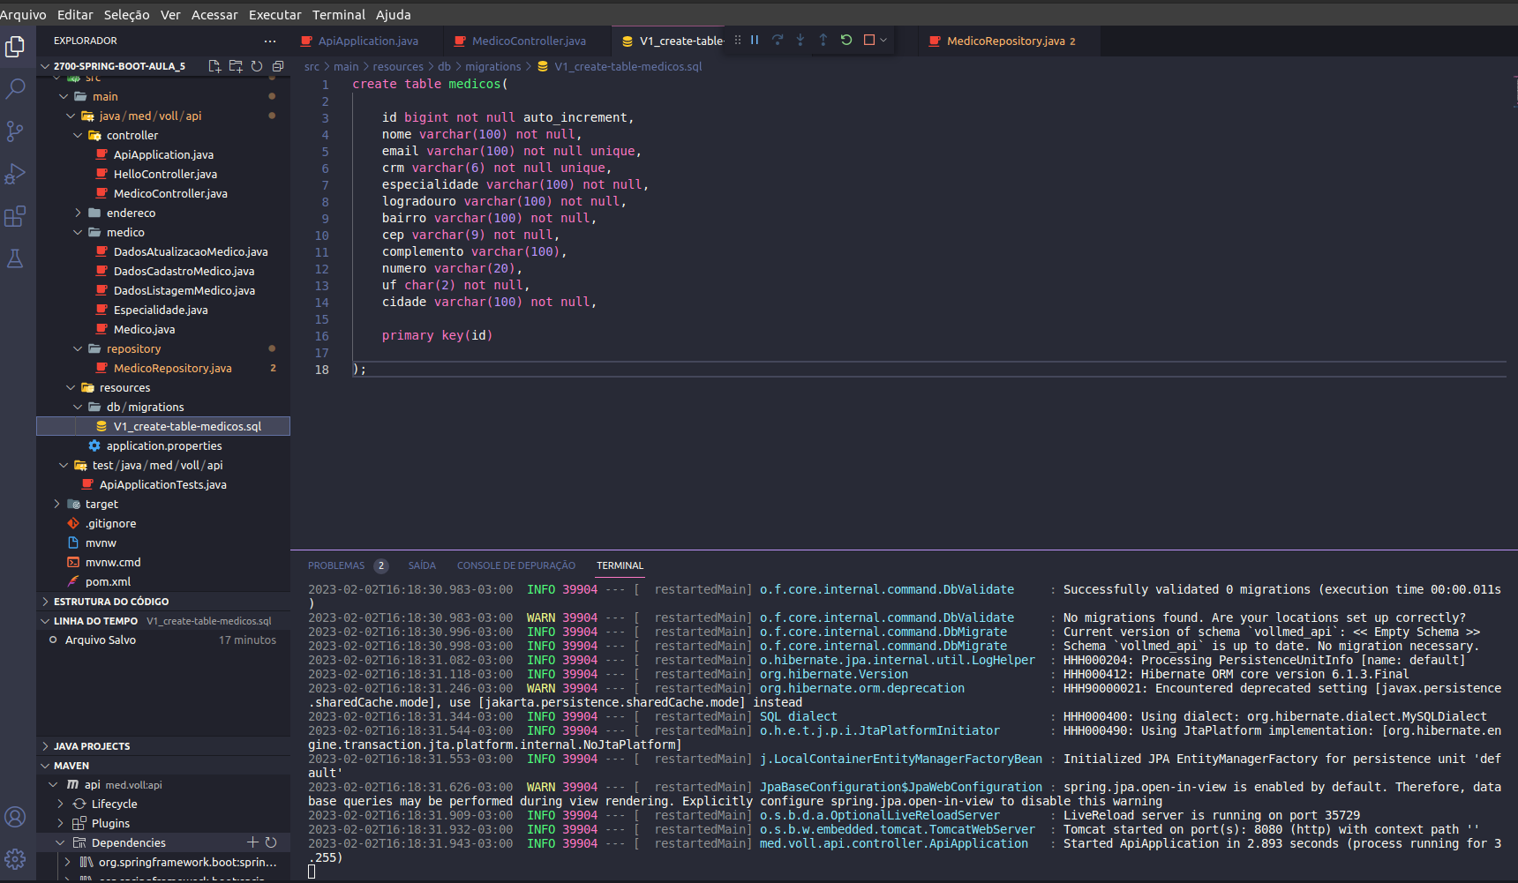Open explorer more actions ellipsis
Screen dimensions: 1518x883
coord(270,41)
